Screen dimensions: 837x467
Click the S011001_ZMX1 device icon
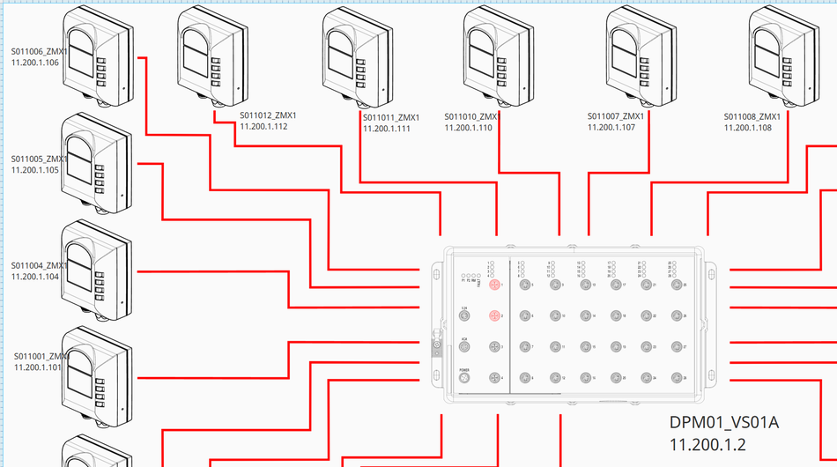tap(97, 376)
